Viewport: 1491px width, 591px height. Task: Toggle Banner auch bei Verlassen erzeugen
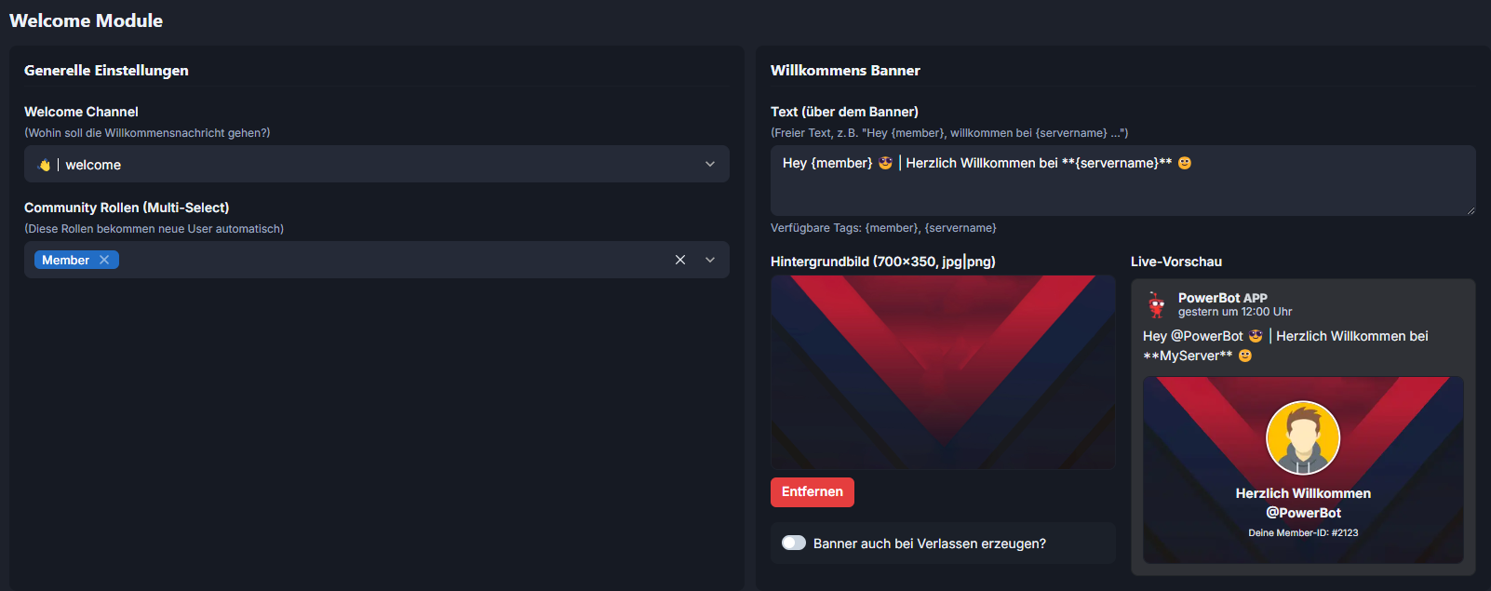794,543
